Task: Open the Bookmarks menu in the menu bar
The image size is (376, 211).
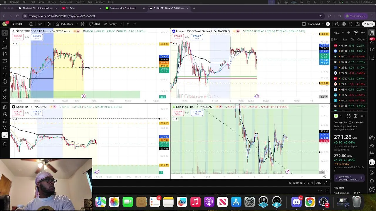Action: pos(66,2)
